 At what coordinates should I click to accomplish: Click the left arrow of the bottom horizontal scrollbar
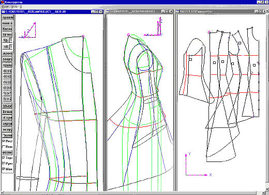pos(2,193)
